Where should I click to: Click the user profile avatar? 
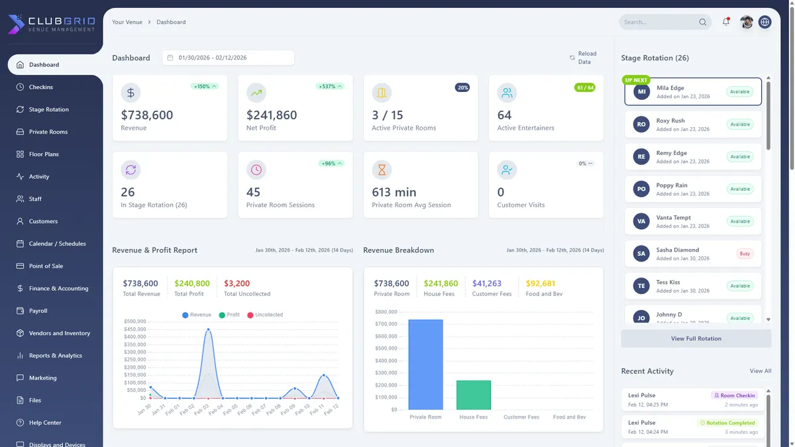click(747, 22)
